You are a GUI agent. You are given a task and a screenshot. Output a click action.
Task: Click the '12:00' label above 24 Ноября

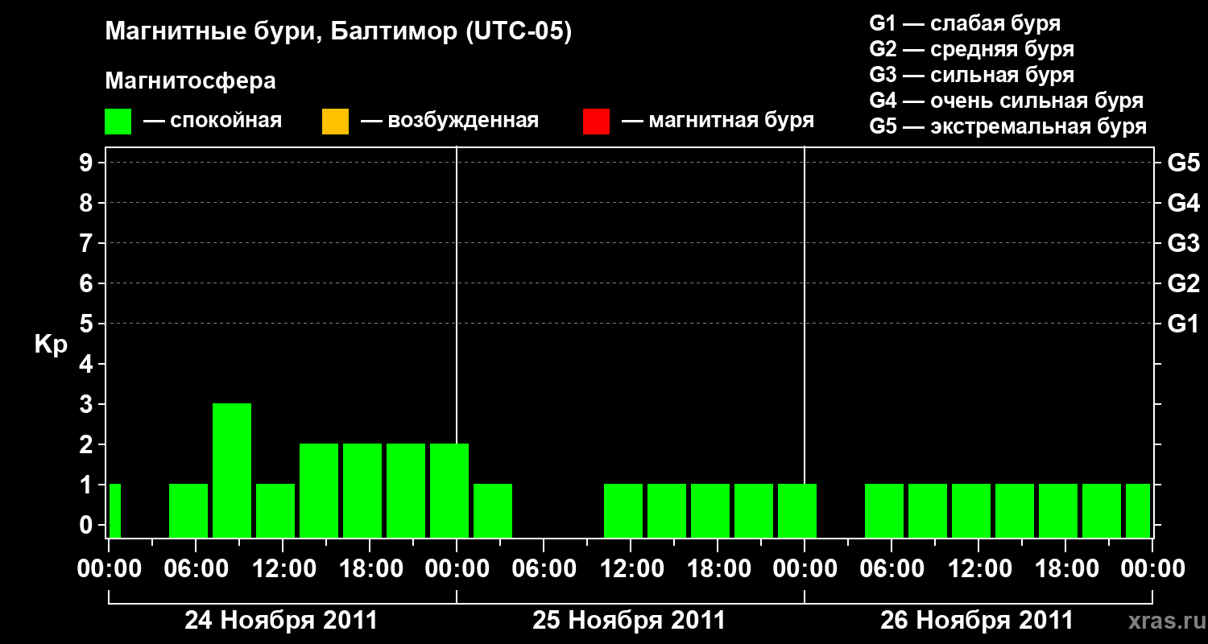[283, 569]
